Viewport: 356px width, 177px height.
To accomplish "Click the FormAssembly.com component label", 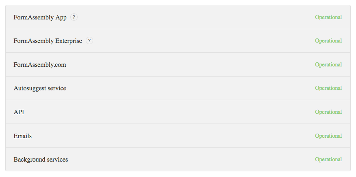I will pyautogui.click(x=40, y=65).
